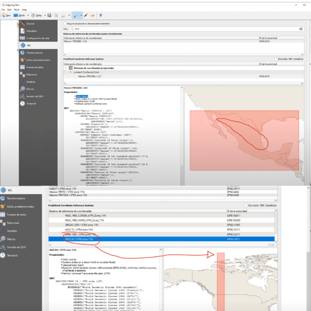The width and height of the screenshot is (311, 311).
Task: Open the Mode dropdown arrow
Action: (28, 15)
